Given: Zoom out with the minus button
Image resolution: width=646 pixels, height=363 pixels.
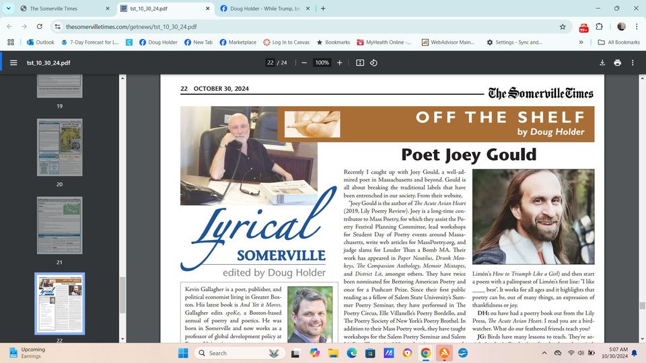Looking at the screenshot, I should click(x=304, y=63).
